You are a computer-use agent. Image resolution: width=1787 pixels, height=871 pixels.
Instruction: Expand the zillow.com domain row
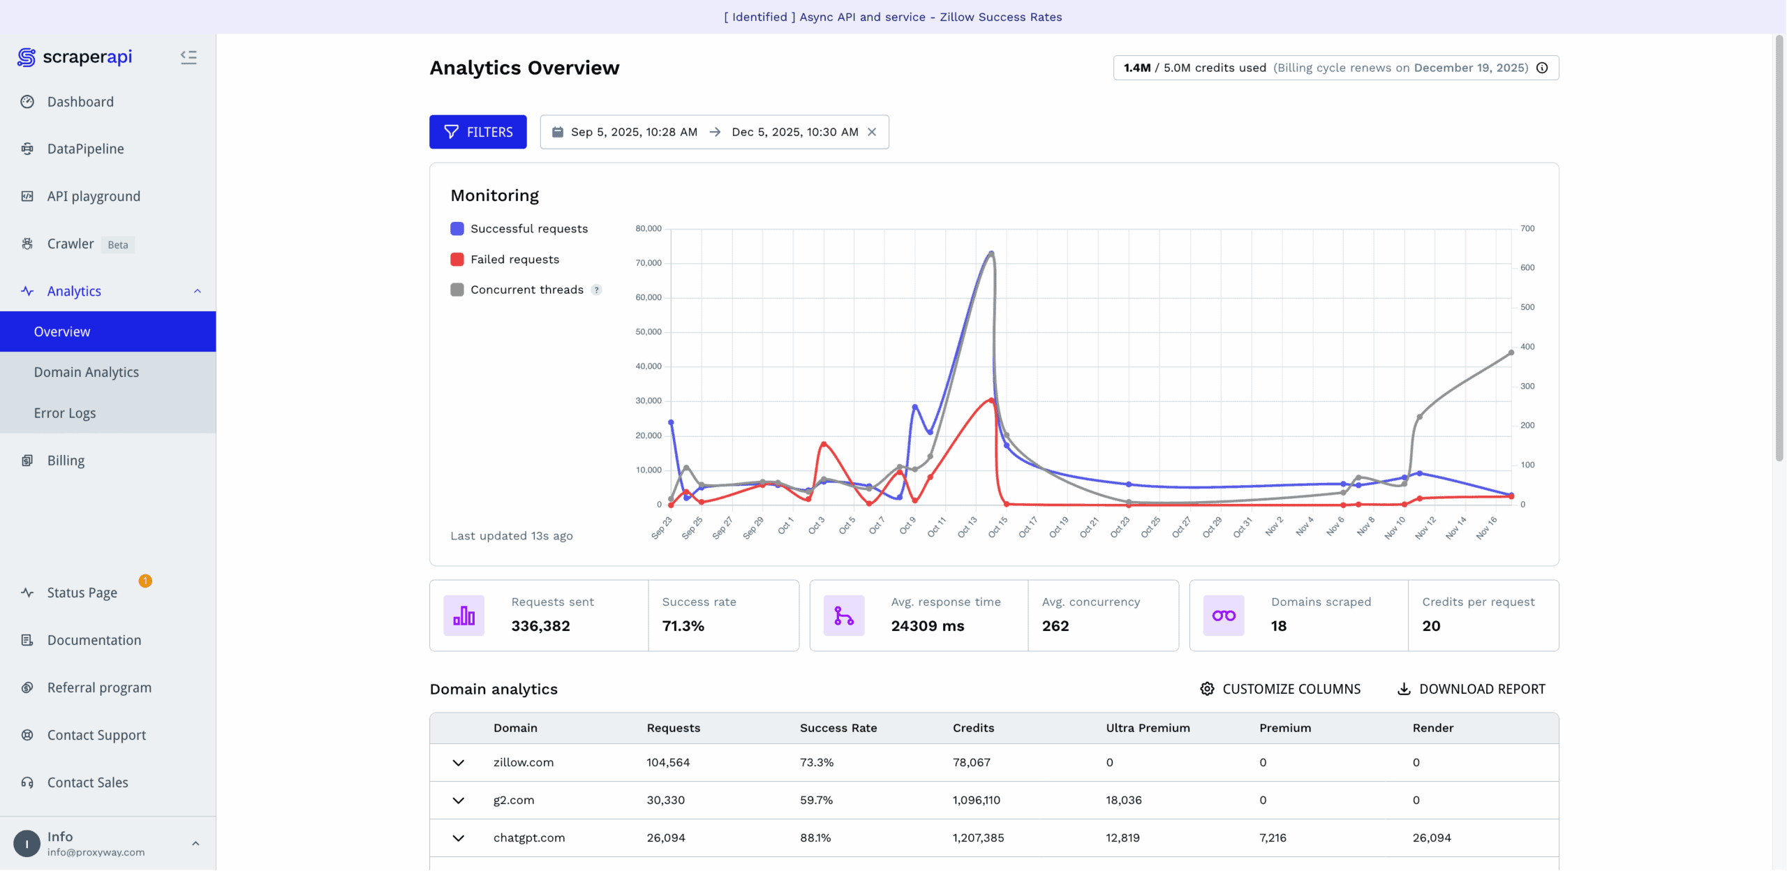[458, 763]
